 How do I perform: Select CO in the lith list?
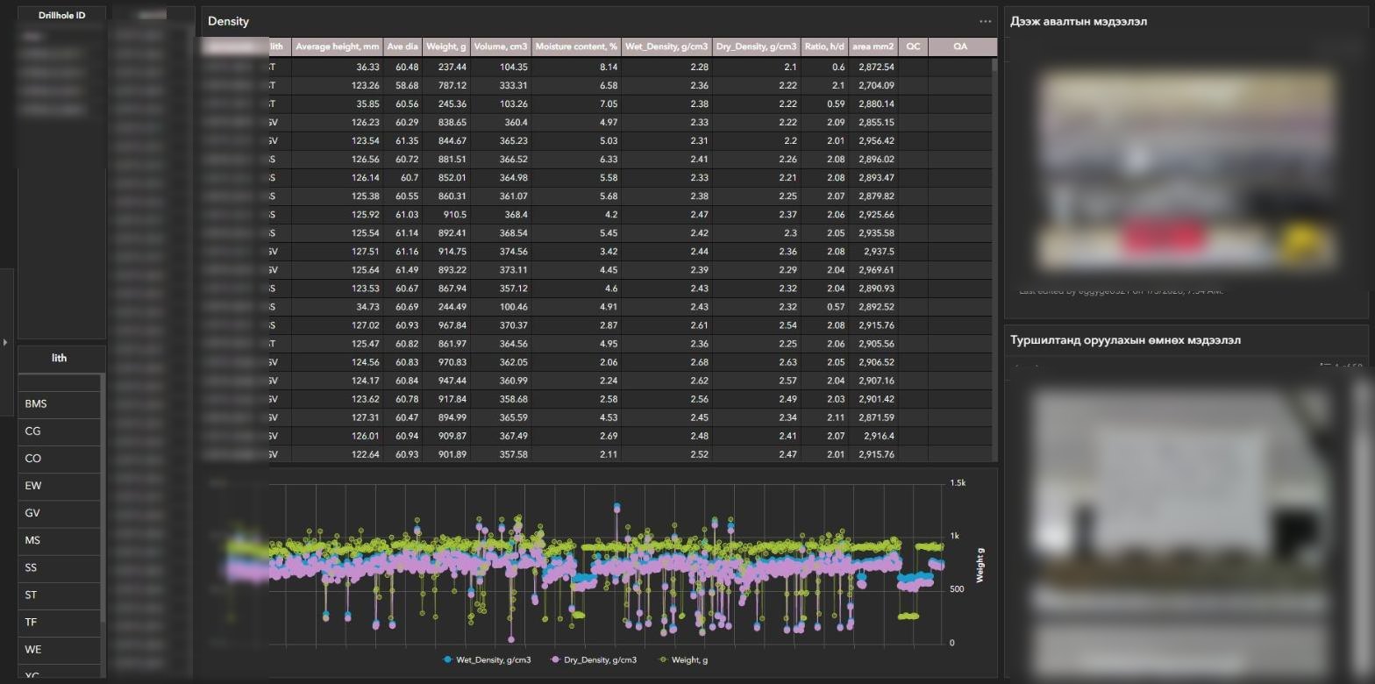(60, 459)
